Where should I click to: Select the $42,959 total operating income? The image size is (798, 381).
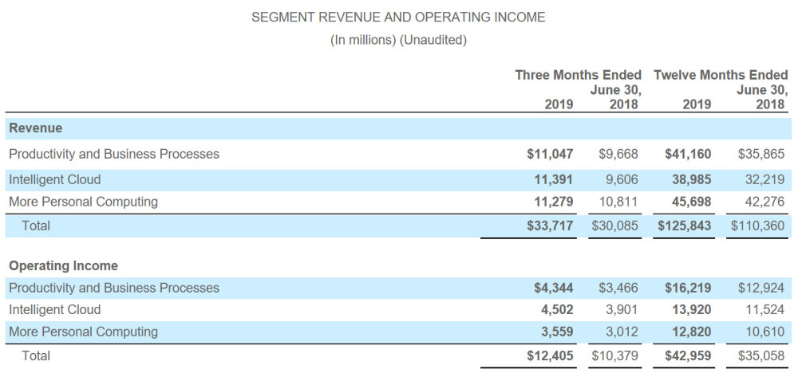click(688, 355)
